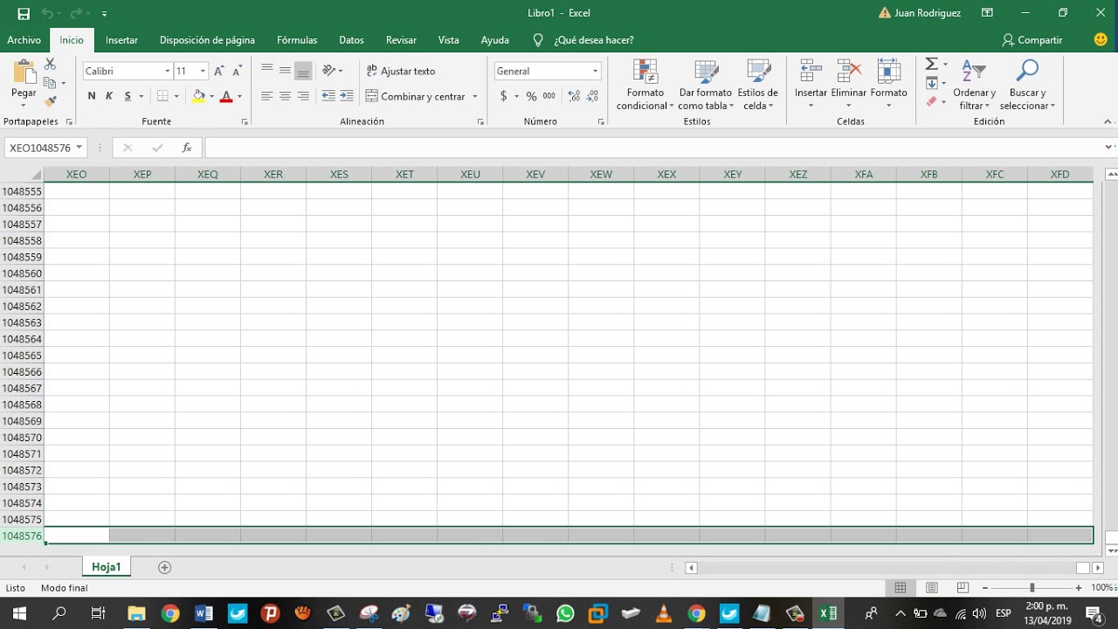Go to the Disposición de página tab
1118x629 pixels.
coord(207,40)
